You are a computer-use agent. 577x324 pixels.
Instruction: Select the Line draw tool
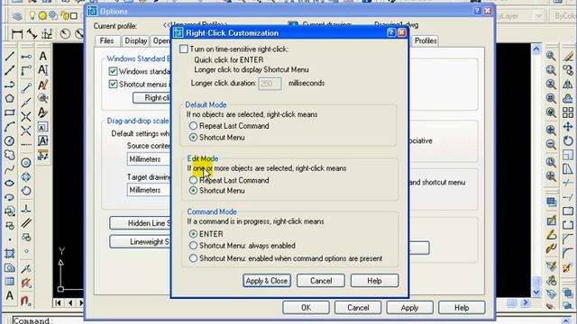(x=10, y=56)
